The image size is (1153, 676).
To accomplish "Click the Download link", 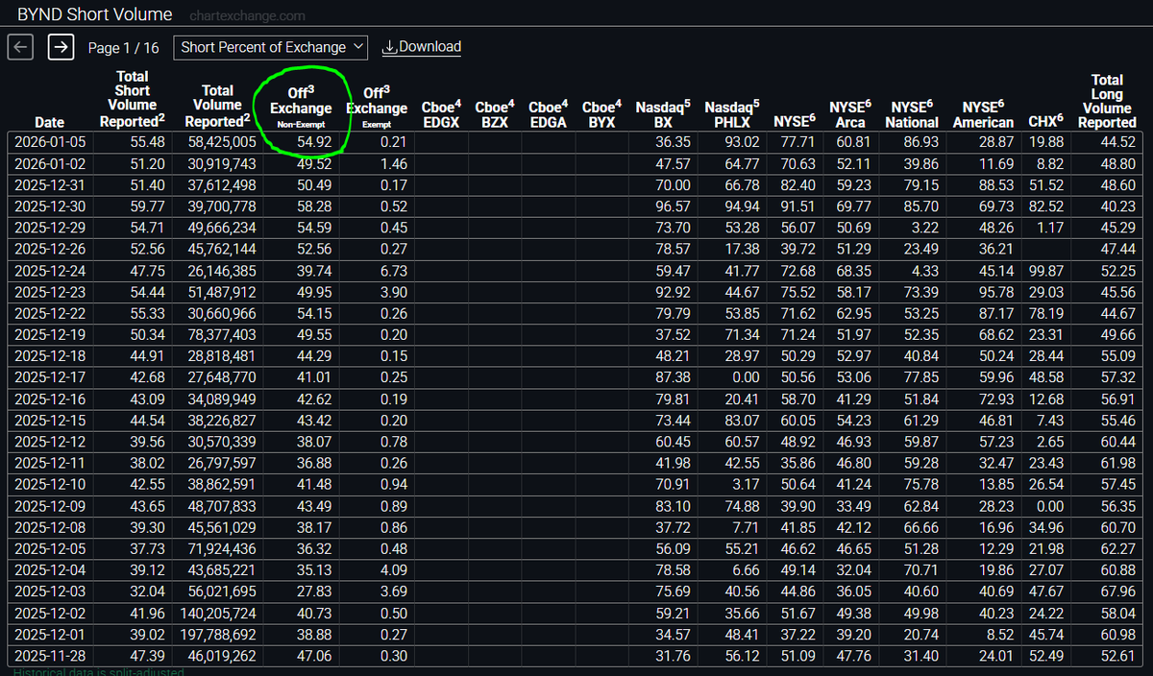I will point(422,47).
